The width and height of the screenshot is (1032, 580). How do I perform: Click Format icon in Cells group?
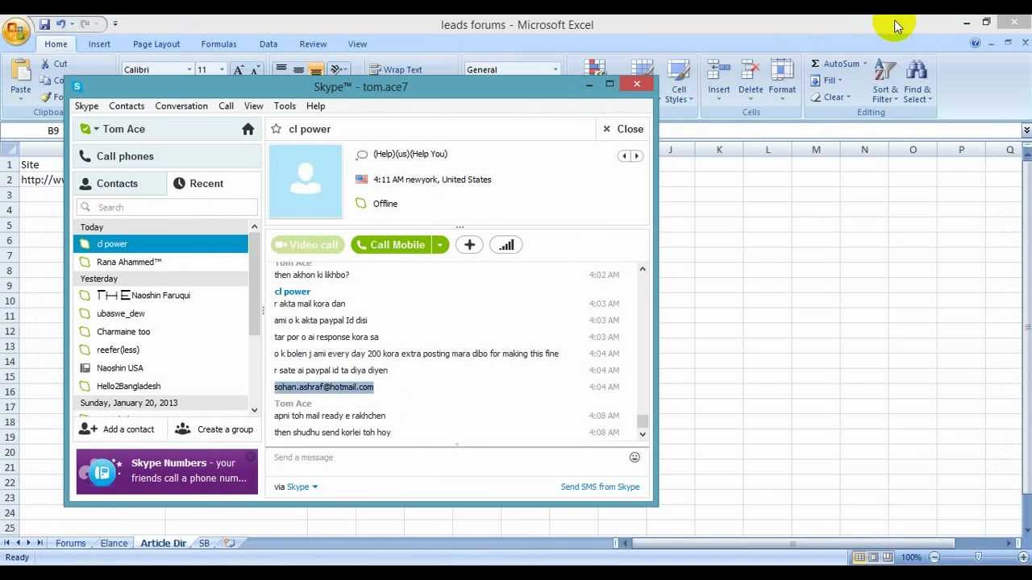[x=781, y=71]
